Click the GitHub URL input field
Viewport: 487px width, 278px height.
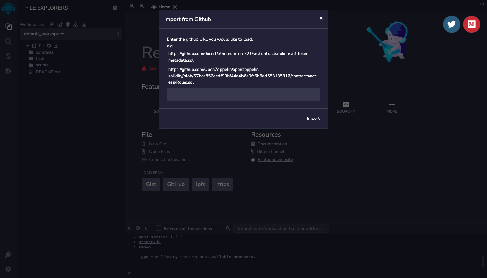tap(243, 94)
